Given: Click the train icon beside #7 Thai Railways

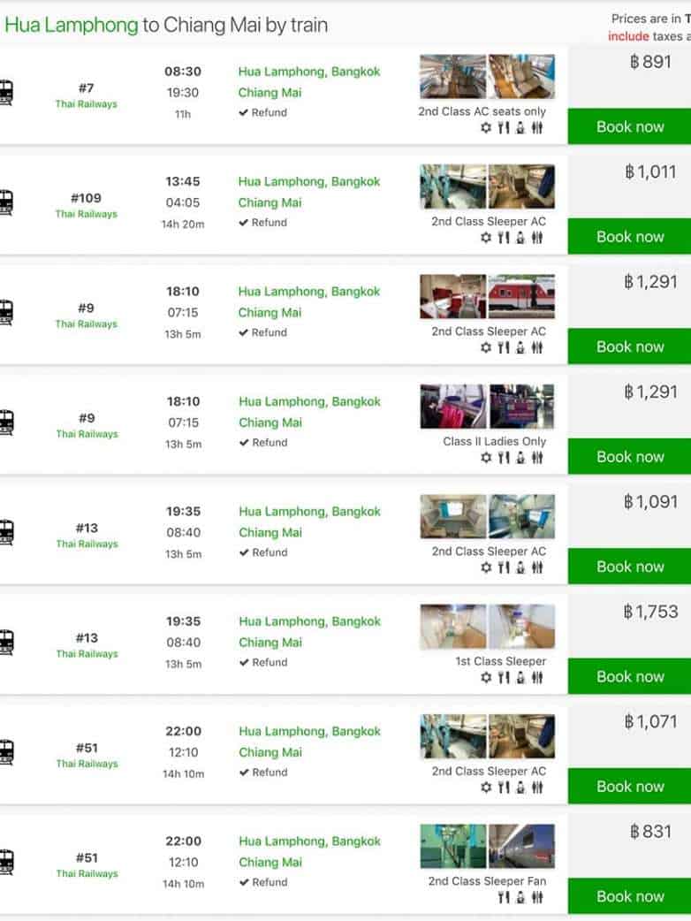Looking at the screenshot, I should tap(6, 94).
